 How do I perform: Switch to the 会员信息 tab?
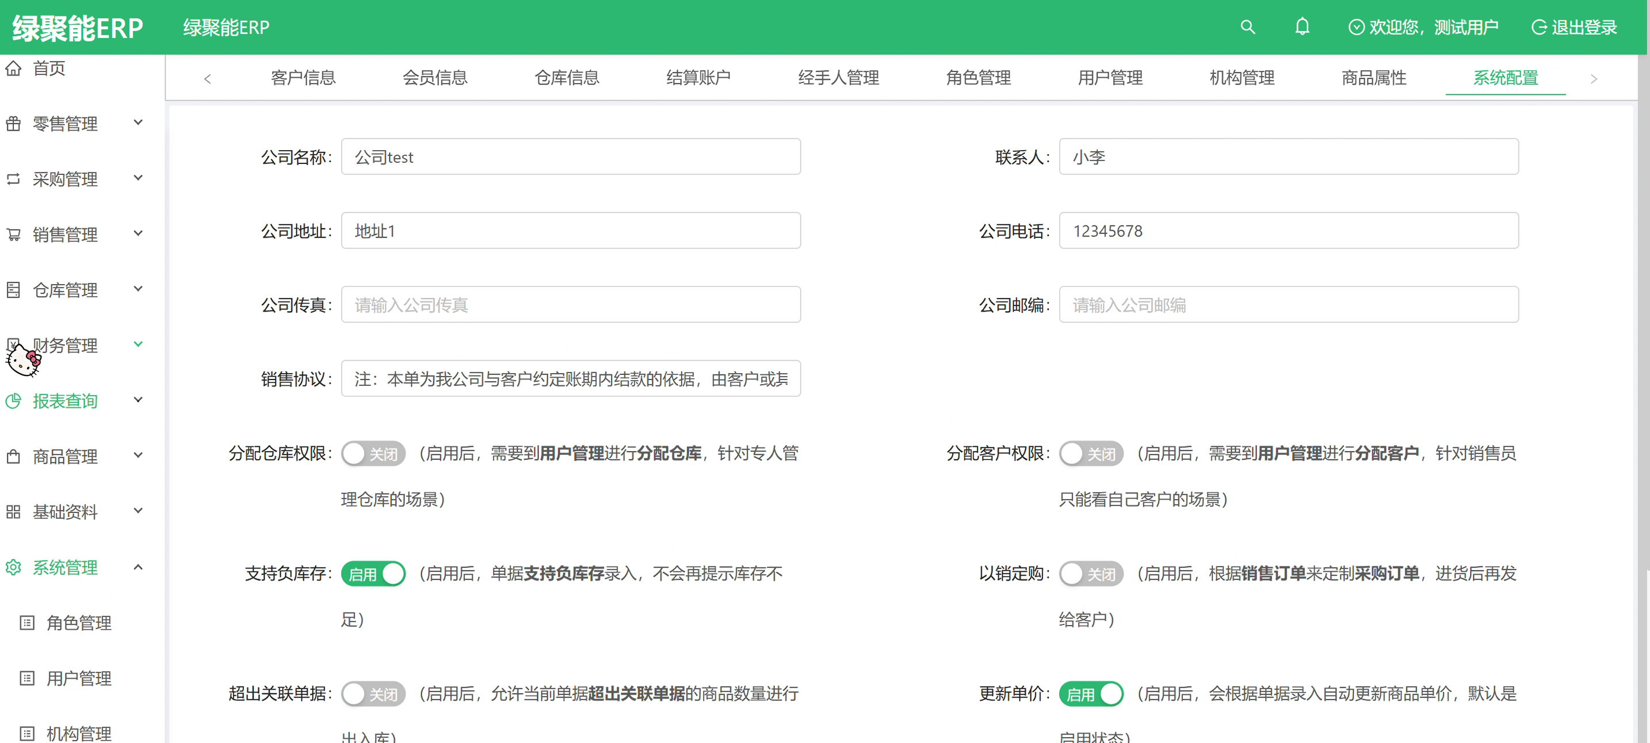[x=435, y=78]
